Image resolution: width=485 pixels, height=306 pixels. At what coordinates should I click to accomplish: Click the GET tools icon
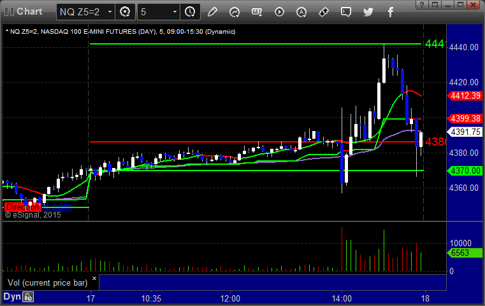tap(257, 12)
